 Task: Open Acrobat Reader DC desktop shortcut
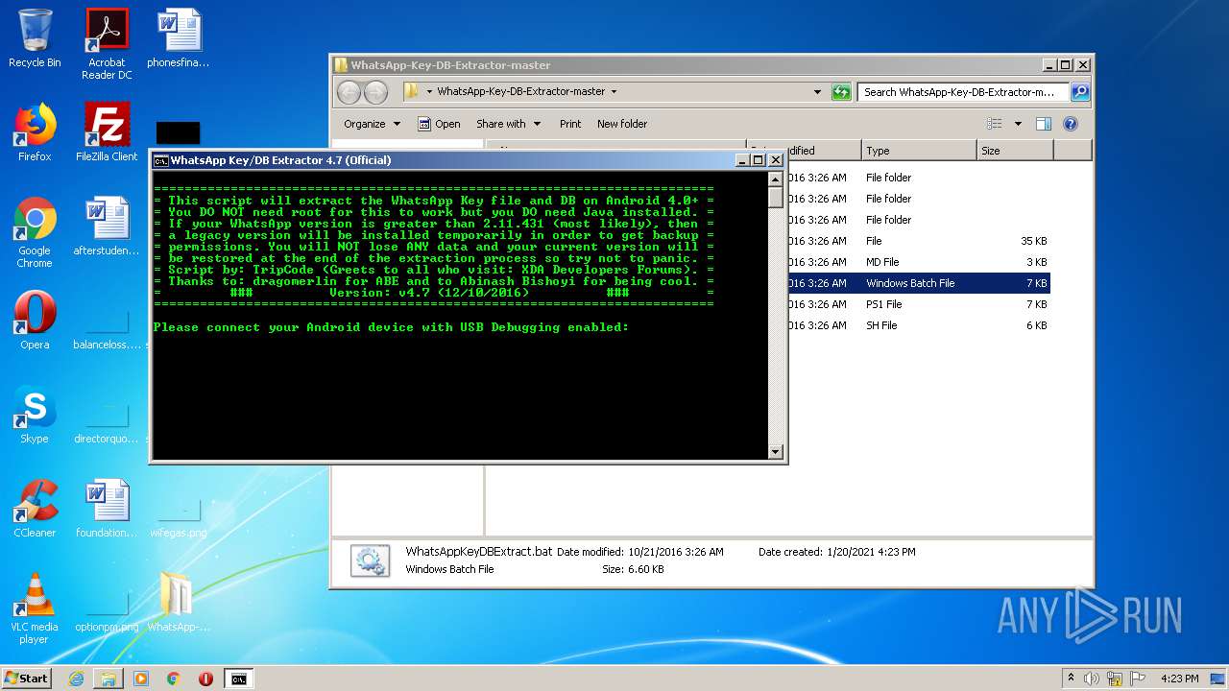point(107,44)
